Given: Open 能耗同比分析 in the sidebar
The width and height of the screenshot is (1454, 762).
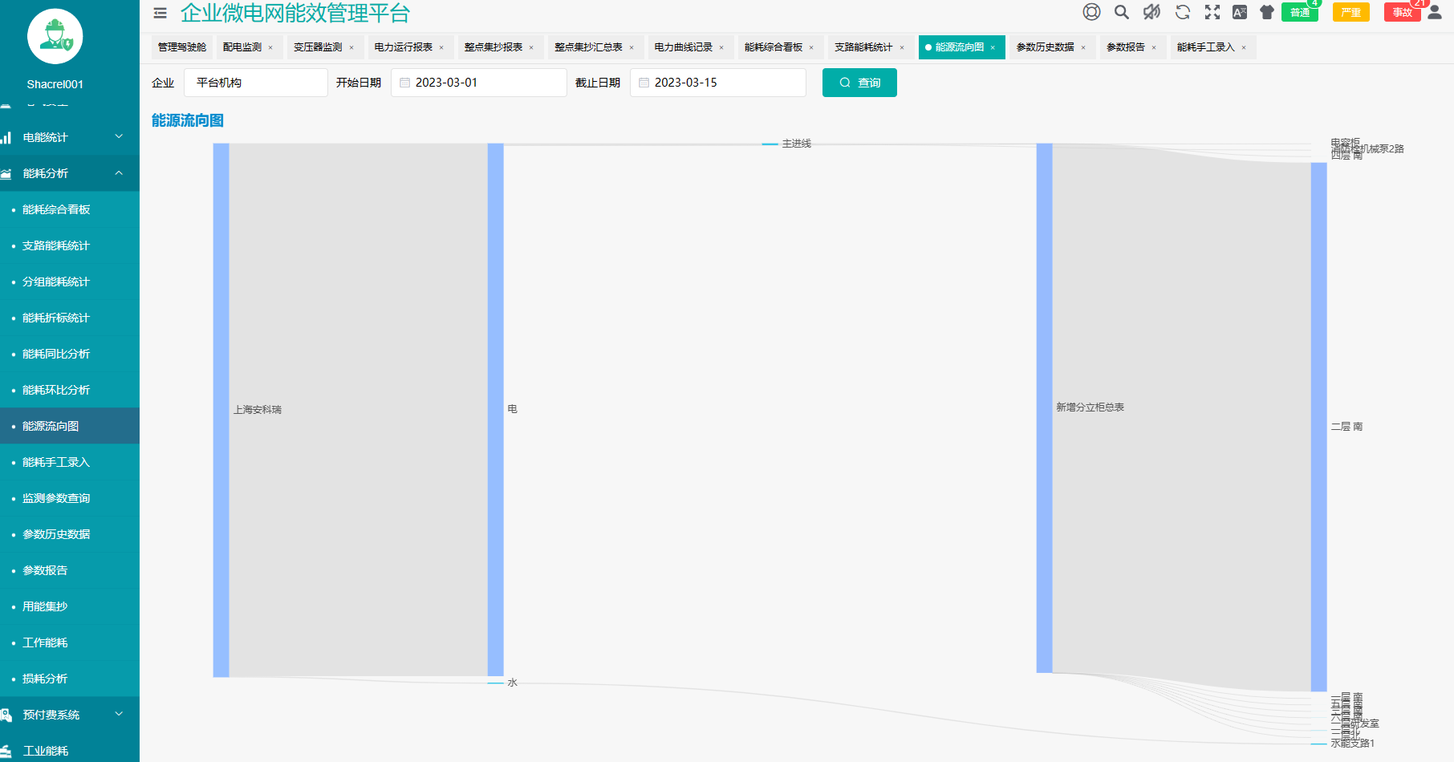Looking at the screenshot, I should pos(56,354).
